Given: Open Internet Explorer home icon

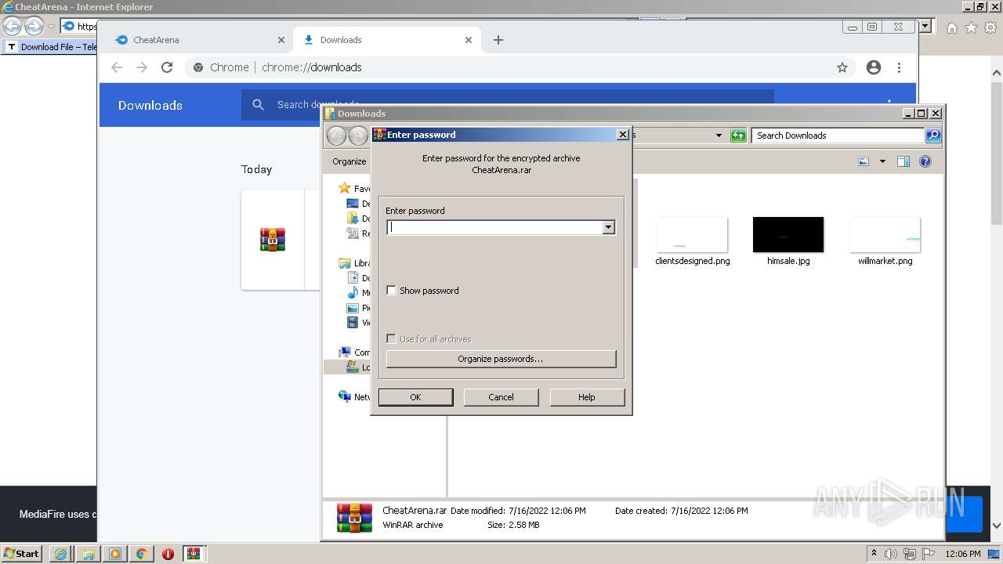Looking at the screenshot, I should pyautogui.click(x=952, y=27).
